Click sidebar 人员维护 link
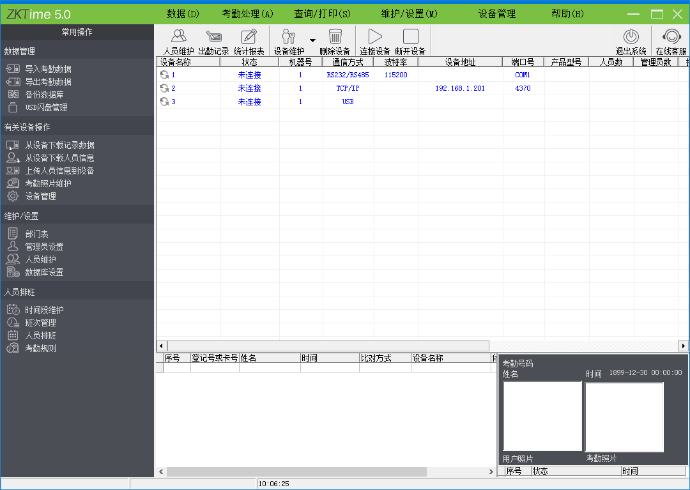690x490 pixels. [40, 259]
